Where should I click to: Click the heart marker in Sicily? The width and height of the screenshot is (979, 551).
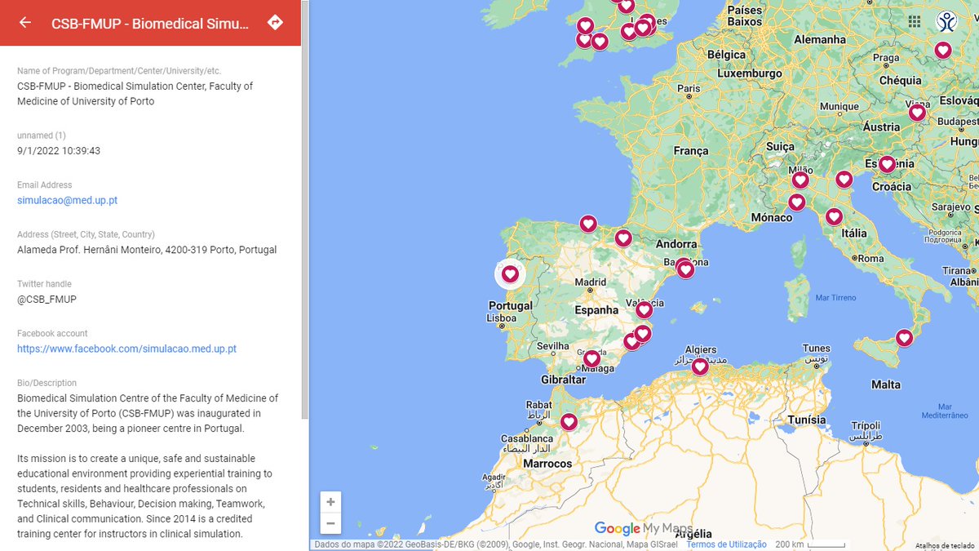[x=904, y=338]
